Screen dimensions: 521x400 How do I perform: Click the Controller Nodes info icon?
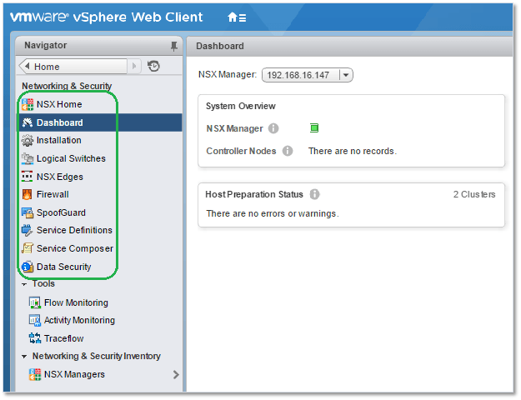tap(288, 151)
